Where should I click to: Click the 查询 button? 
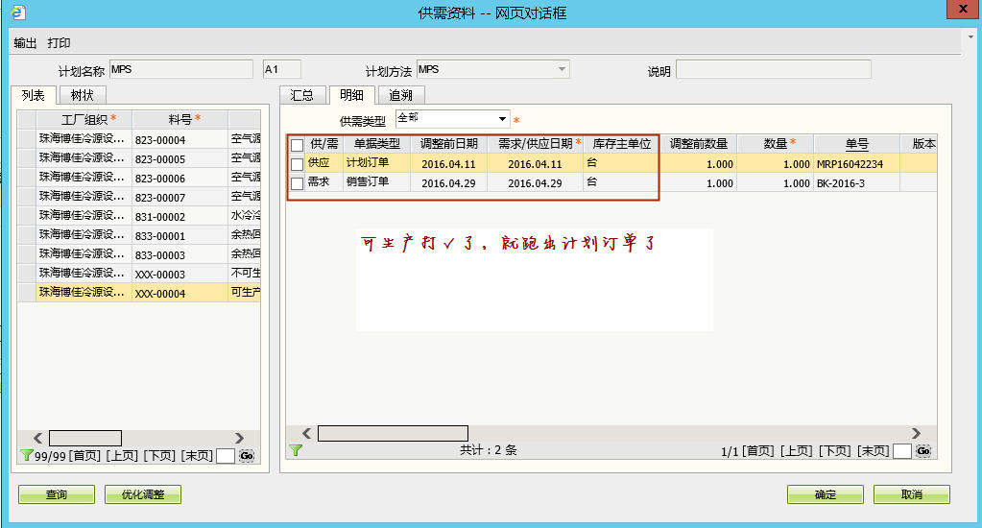[57, 494]
